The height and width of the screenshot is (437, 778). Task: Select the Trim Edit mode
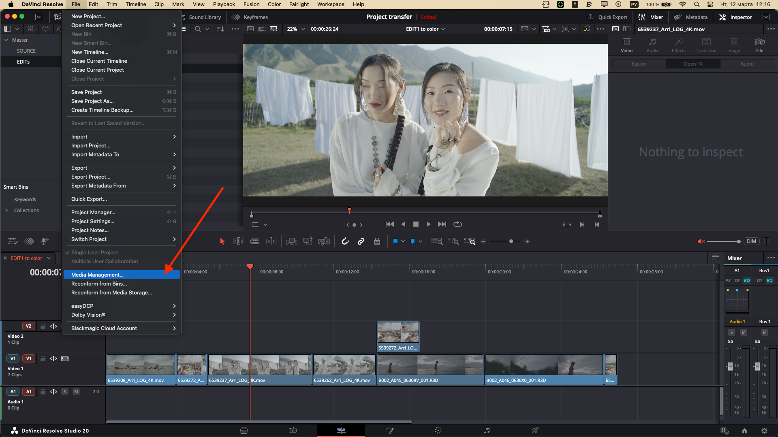click(x=239, y=241)
